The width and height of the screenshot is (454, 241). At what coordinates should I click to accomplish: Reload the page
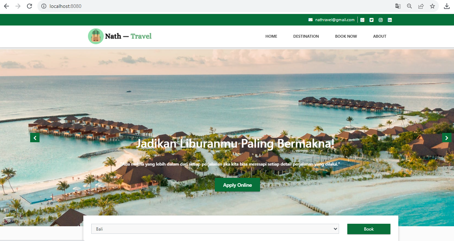pos(29,6)
